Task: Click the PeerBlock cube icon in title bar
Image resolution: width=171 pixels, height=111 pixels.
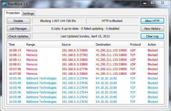Action: (x=4, y=4)
